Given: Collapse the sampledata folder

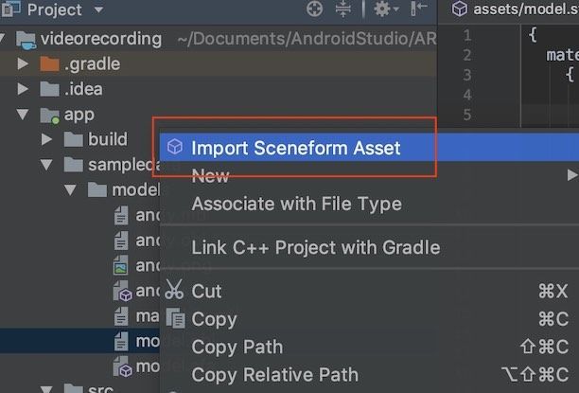Looking at the screenshot, I should [x=47, y=165].
